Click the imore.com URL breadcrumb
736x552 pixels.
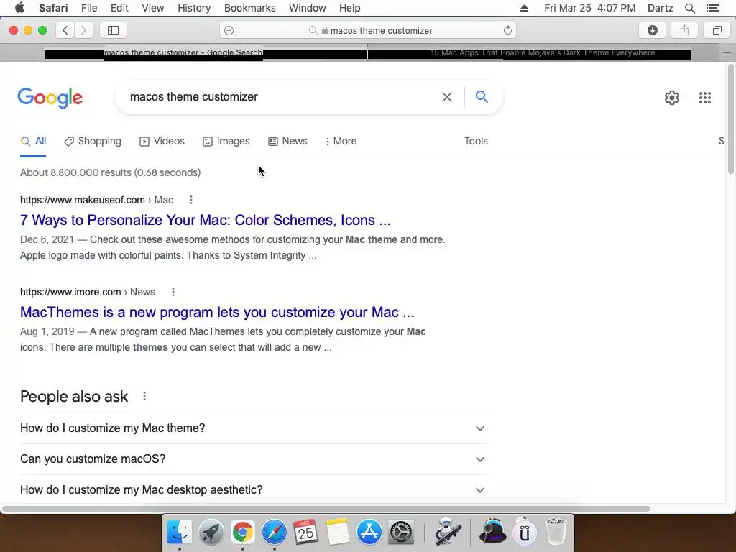pos(87,292)
